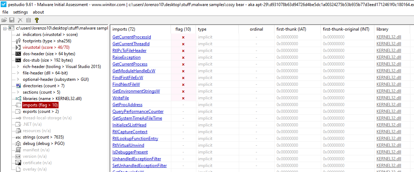Click the indicators (virustotal > score) item
This screenshot has height=172, width=414.
(x=50, y=35)
